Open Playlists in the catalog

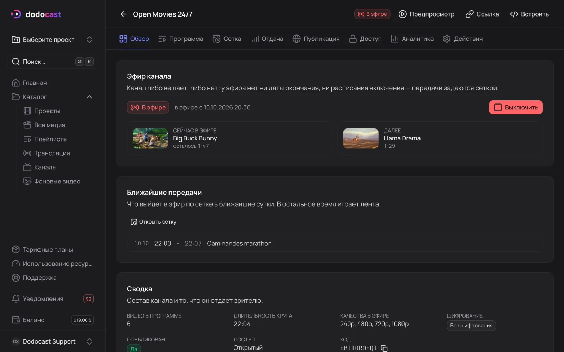tap(58, 139)
